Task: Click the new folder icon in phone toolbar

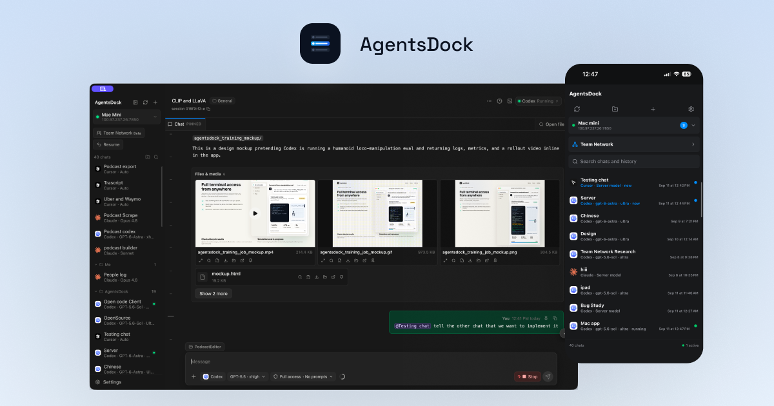Action: tap(615, 109)
